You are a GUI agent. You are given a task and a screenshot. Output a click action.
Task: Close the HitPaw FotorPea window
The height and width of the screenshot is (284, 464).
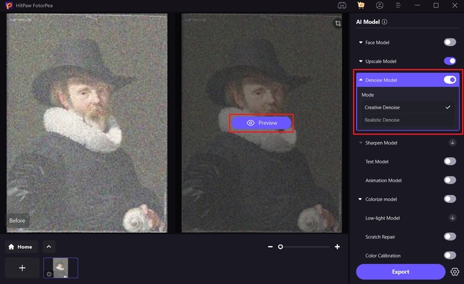pos(455,5)
